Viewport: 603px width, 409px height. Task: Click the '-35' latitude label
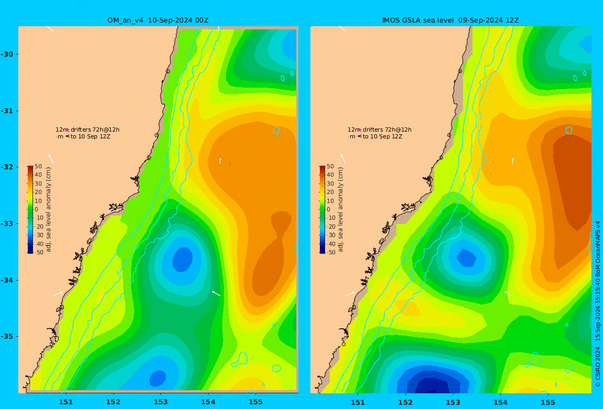[6, 336]
